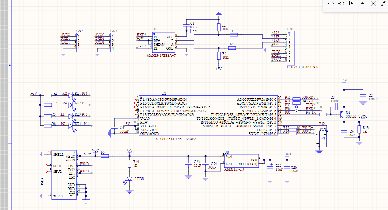The width and height of the screenshot is (388, 210).
Task: Select the CN3 4-pin connector
Action: click(114, 42)
